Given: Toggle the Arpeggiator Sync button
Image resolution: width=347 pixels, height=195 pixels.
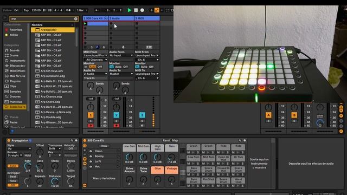Looking at the screenshot, I should [13, 166].
